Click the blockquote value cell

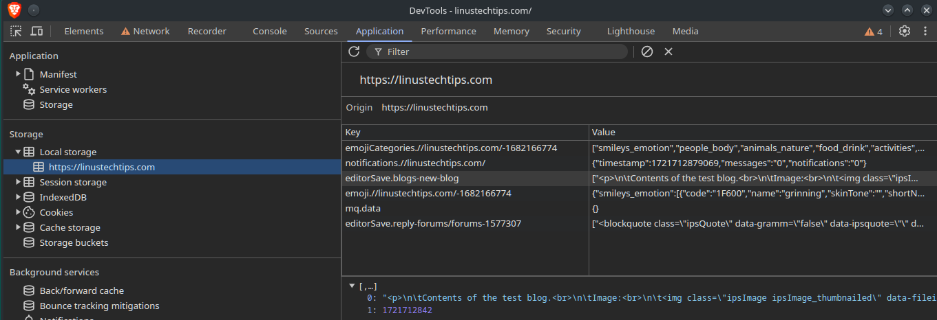click(x=763, y=223)
